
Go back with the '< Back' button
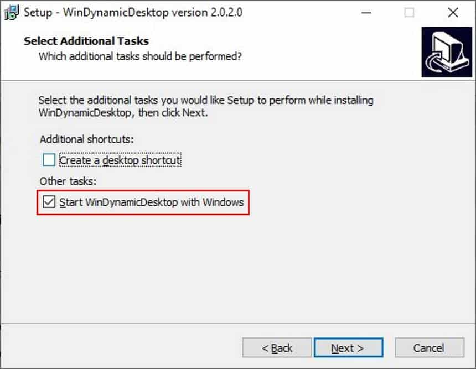277,348
